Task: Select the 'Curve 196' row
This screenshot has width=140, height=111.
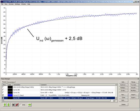Action: [x=58, y=98]
